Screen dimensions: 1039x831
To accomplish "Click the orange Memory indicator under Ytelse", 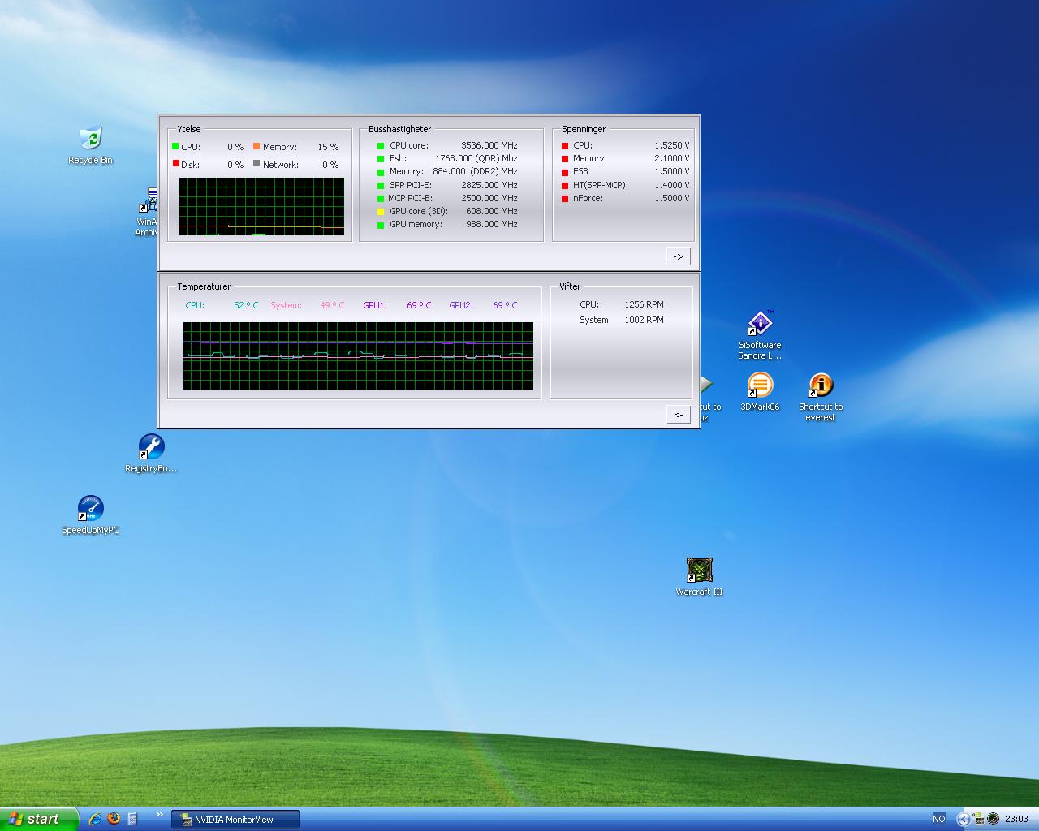I will pos(257,147).
